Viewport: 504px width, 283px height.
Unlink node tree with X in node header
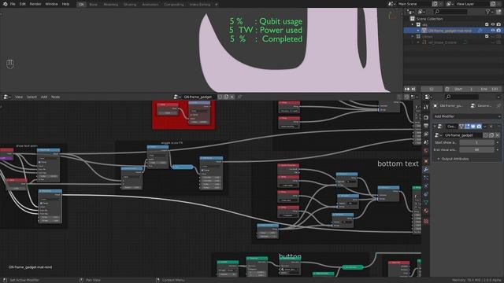(232, 97)
